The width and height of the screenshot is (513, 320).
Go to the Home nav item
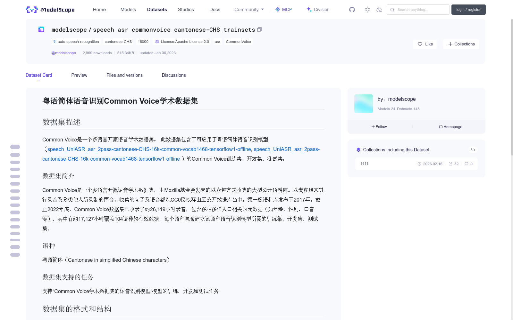99,10
